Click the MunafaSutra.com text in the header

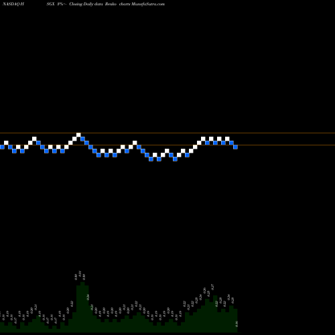148,4
